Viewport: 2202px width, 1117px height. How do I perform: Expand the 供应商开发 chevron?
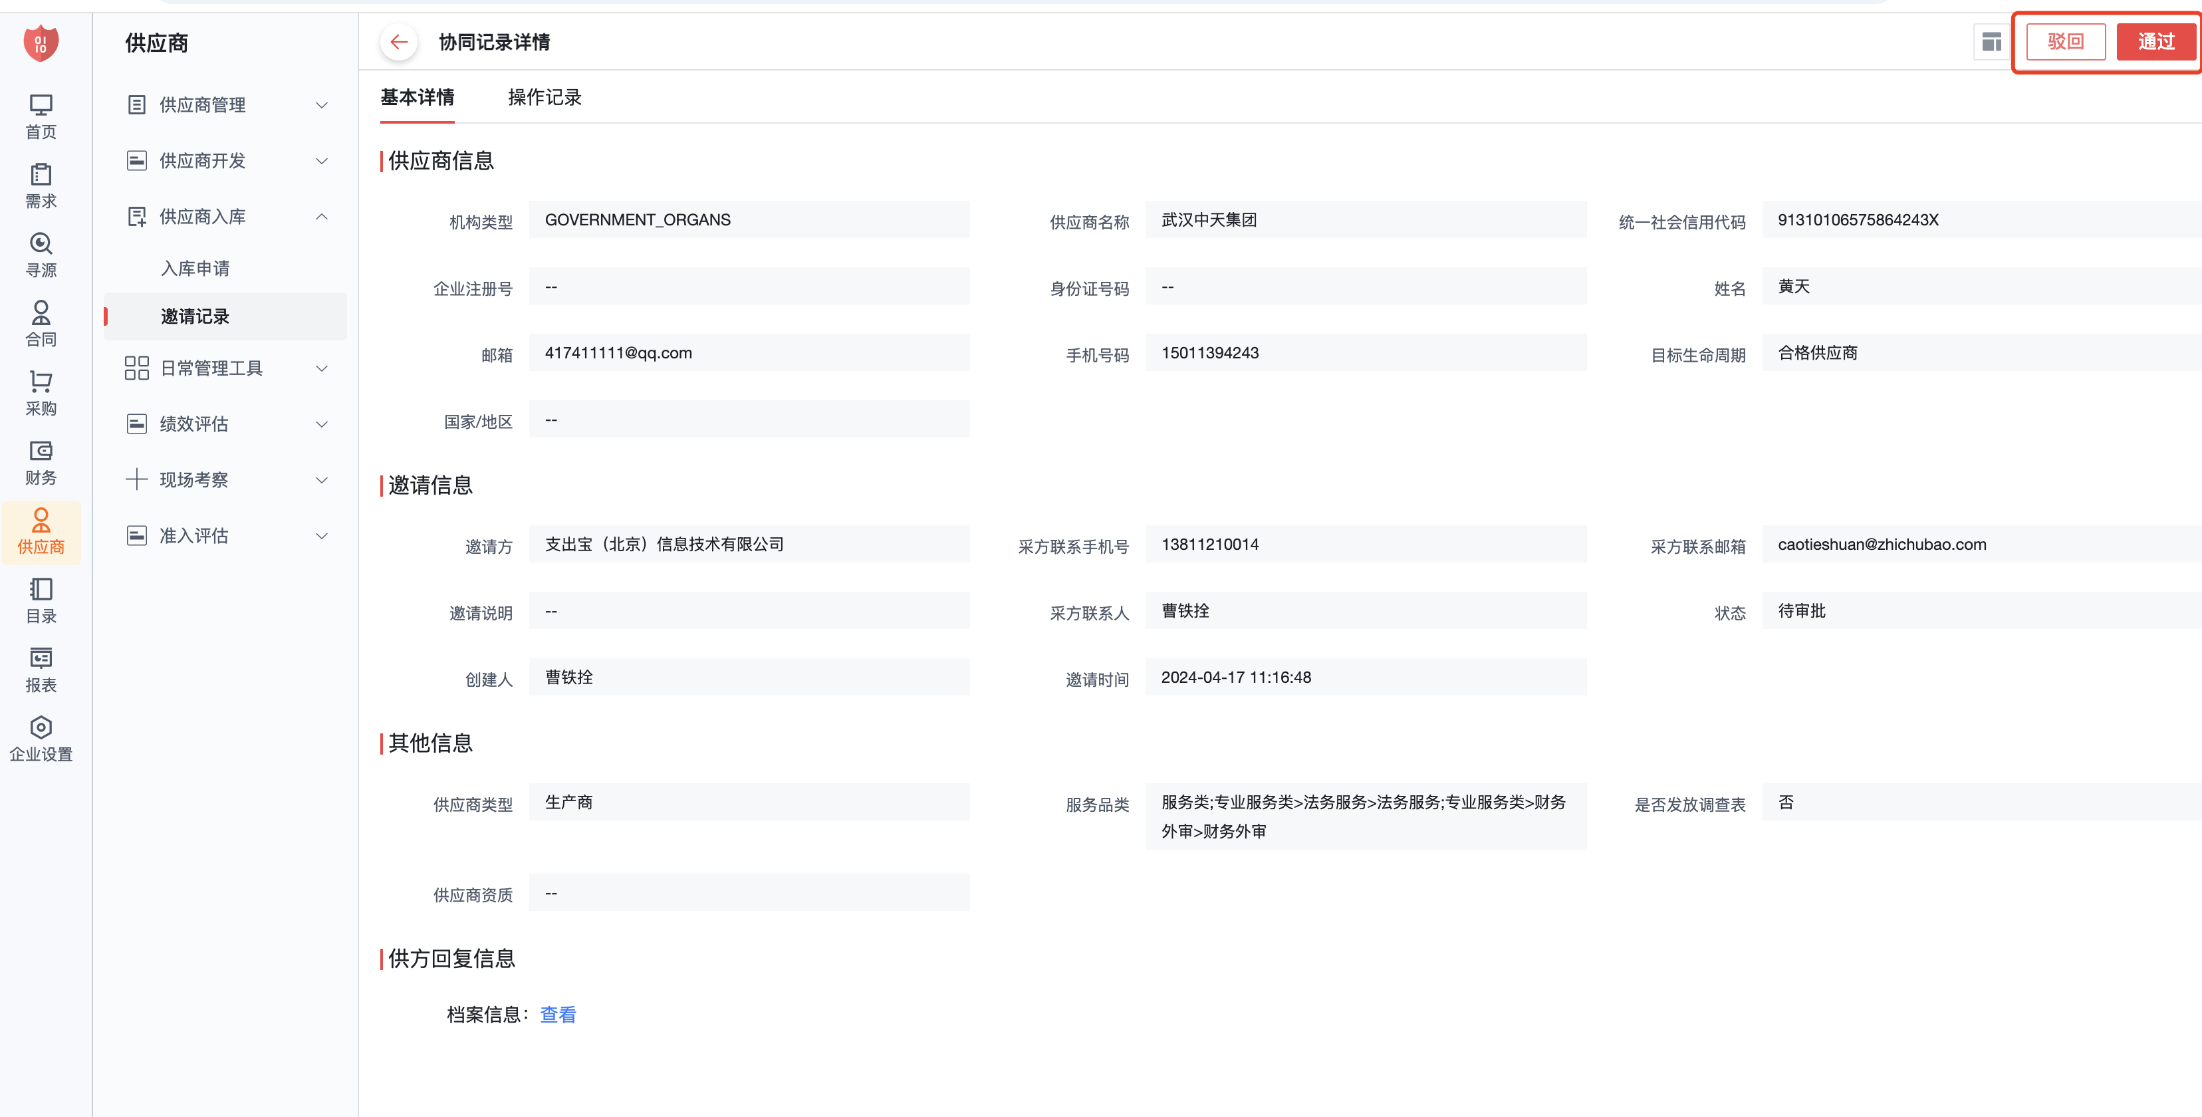click(322, 161)
